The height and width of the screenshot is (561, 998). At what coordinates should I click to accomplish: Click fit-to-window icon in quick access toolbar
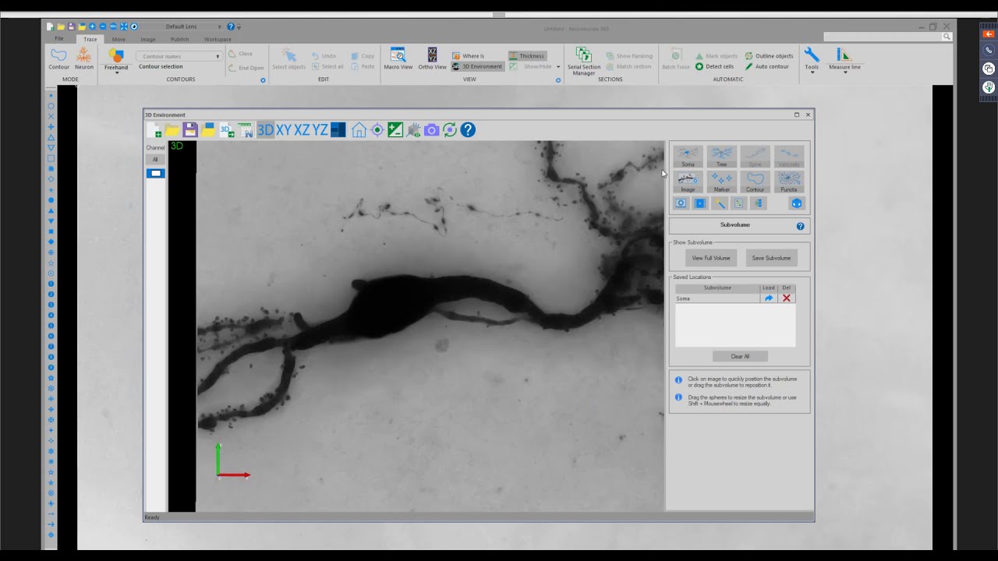[123, 26]
